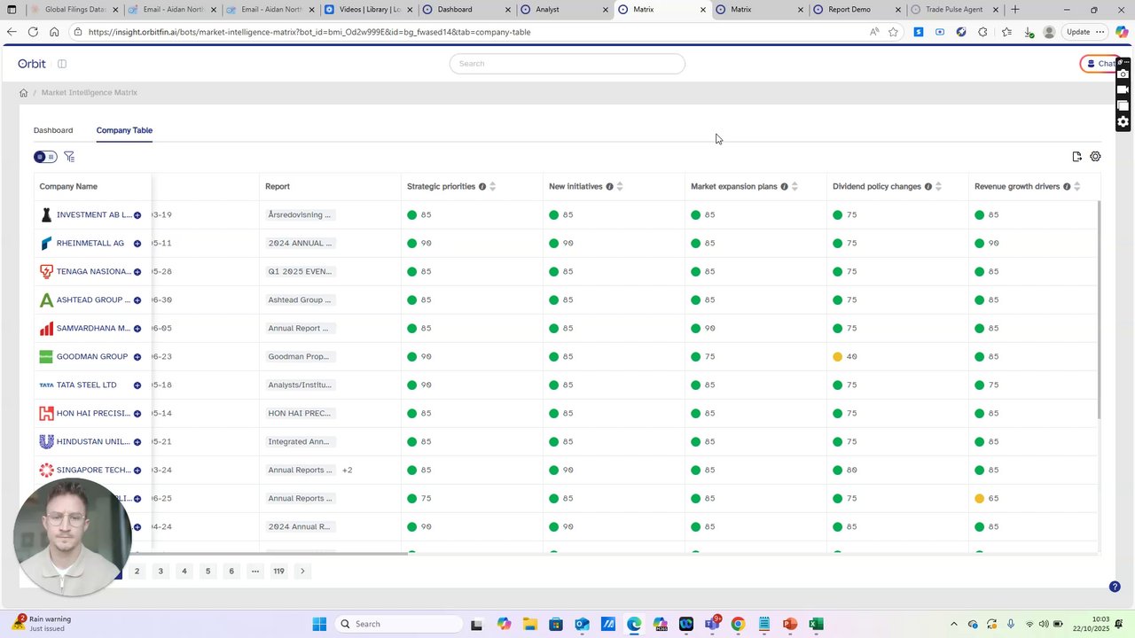Switch to Videos | Library browser tab
The height and width of the screenshot is (638, 1135).
click(x=368, y=10)
